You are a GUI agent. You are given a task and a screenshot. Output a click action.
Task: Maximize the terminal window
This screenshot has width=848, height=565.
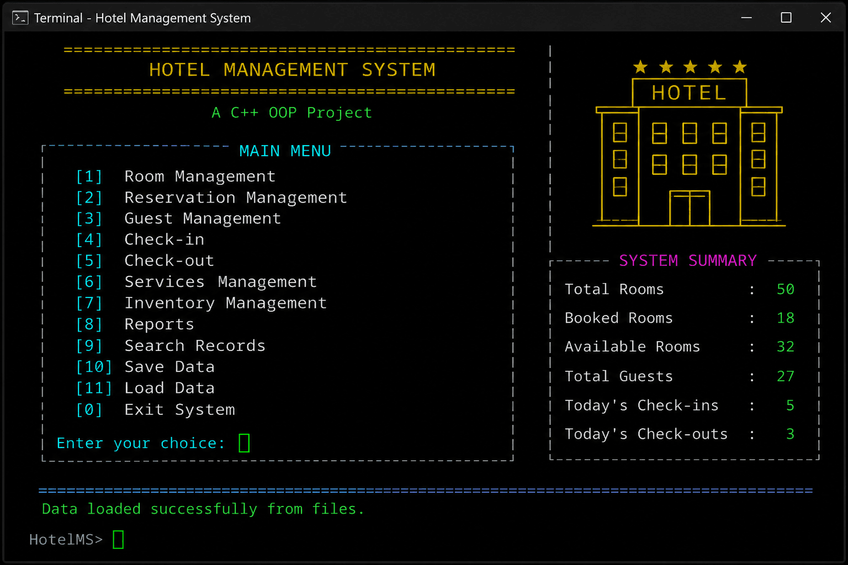tap(786, 18)
